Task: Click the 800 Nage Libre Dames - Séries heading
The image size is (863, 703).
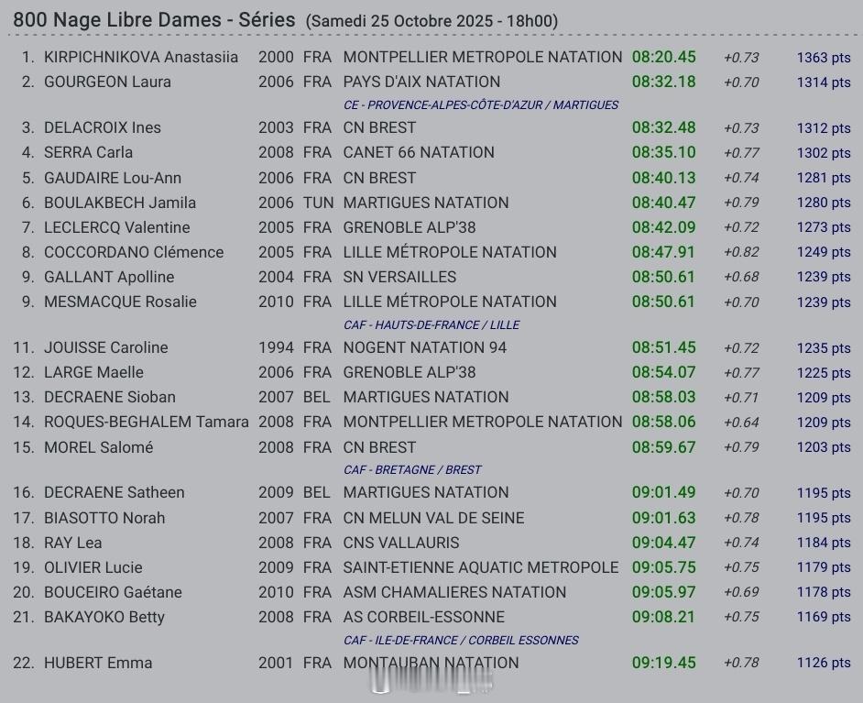Action: 154,20
